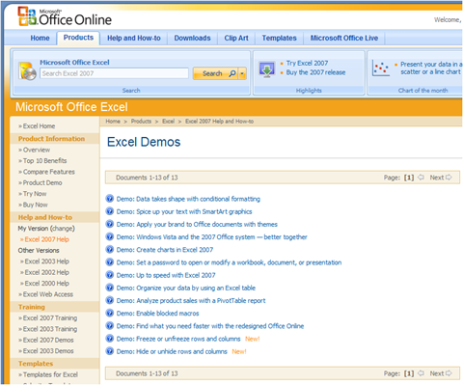
Task: Click the orange Search button
Action: [x=216, y=73]
